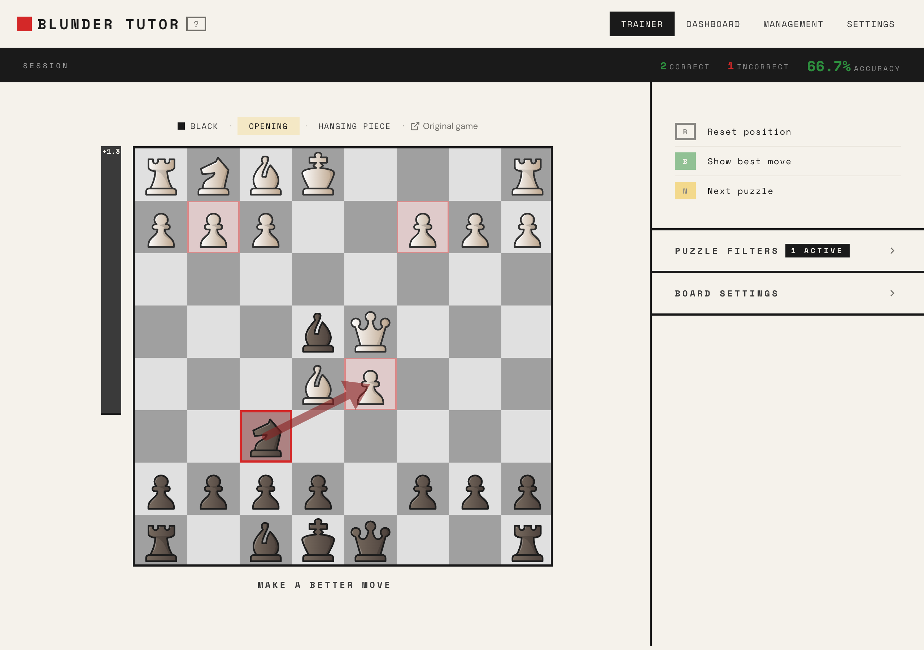Select the SETTINGS navigation item
The height and width of the screenshot is (650, 924).
[x=871, y=24]
